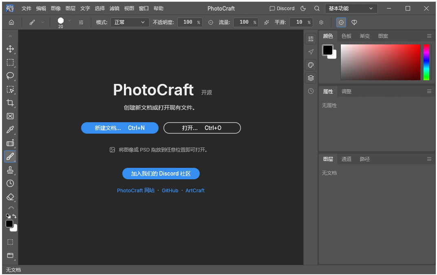Viewport: 437px width, 275px height.
Task: Switch to the 图案 tab
Action: click(383, 36)
